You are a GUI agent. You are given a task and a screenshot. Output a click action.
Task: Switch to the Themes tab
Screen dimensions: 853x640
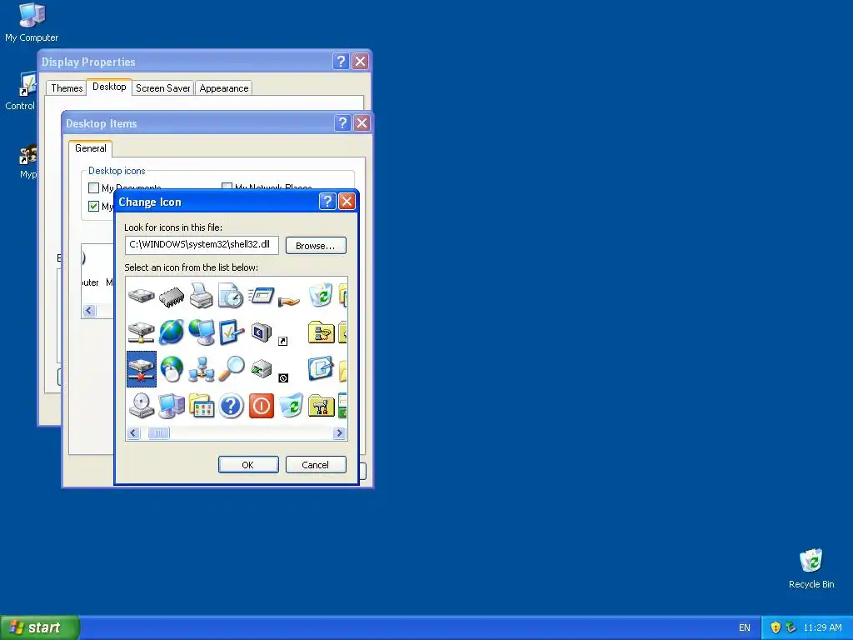(x=67, y=88)
